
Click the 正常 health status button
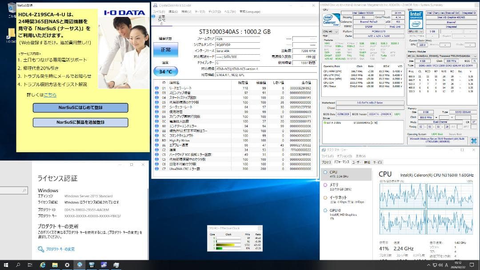point(166,50)
